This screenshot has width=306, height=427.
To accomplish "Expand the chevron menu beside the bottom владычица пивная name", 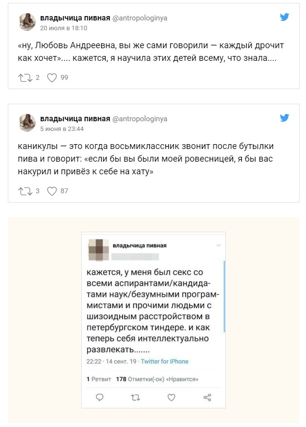I will pos(218,245).
